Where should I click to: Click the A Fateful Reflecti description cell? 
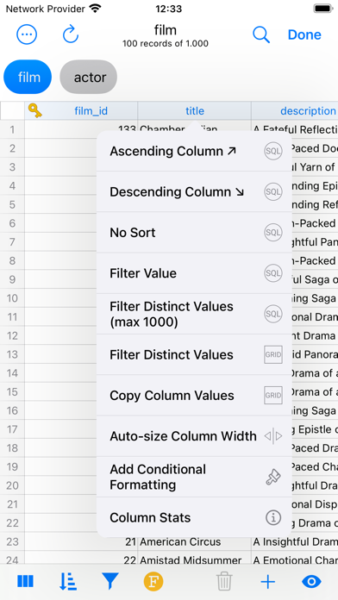295,129
